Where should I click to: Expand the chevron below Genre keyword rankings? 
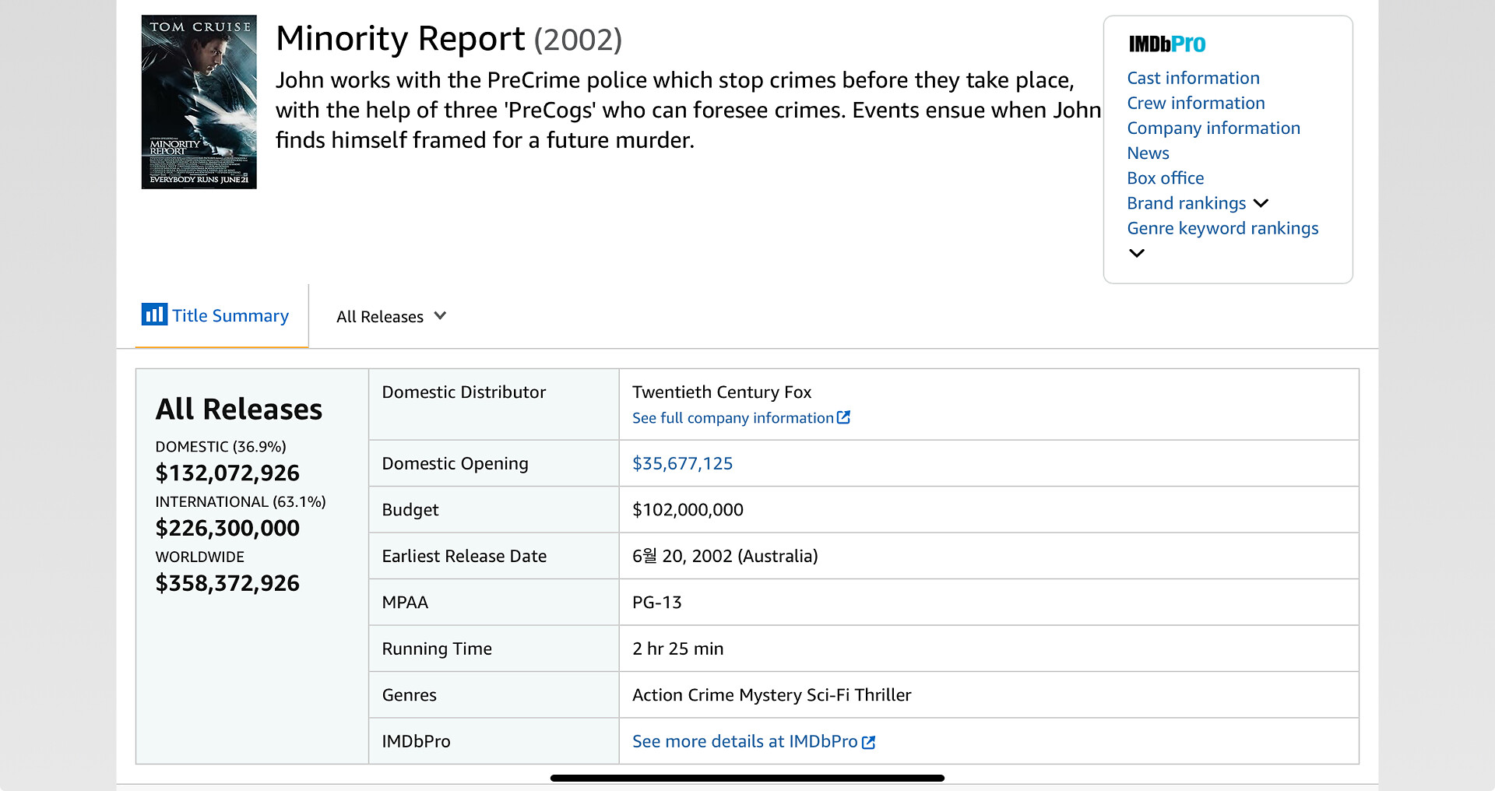click(x=1137, y=253)
